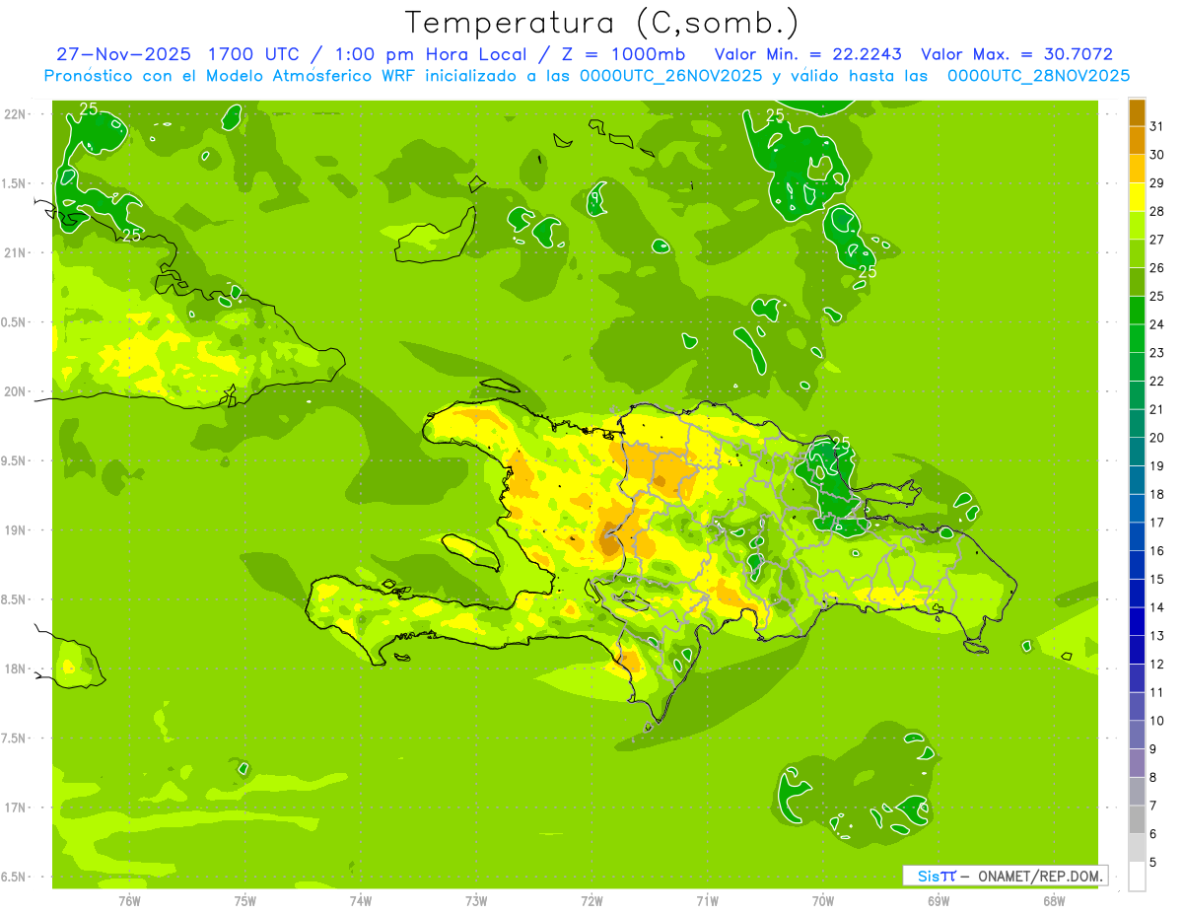
Task: Click the "74W" longitude label
Action: 361,899
